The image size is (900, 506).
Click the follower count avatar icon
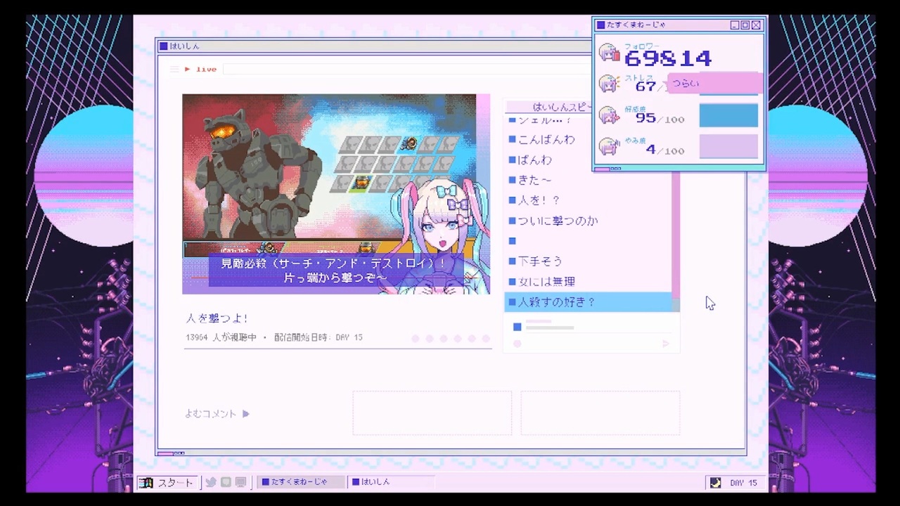click(x=609, y=53)
